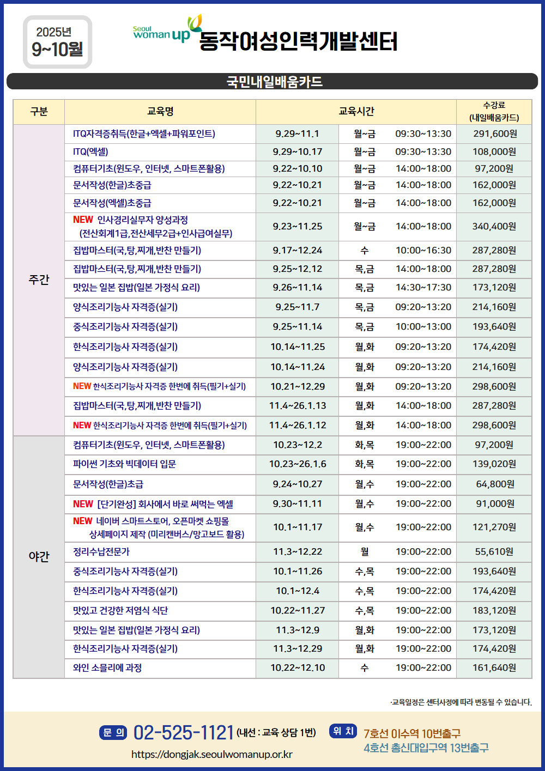Select the '파이썬 기초와 빅데이터 입문' course
The height and width of the screenshot is (771, 545).
click(124, 464)
